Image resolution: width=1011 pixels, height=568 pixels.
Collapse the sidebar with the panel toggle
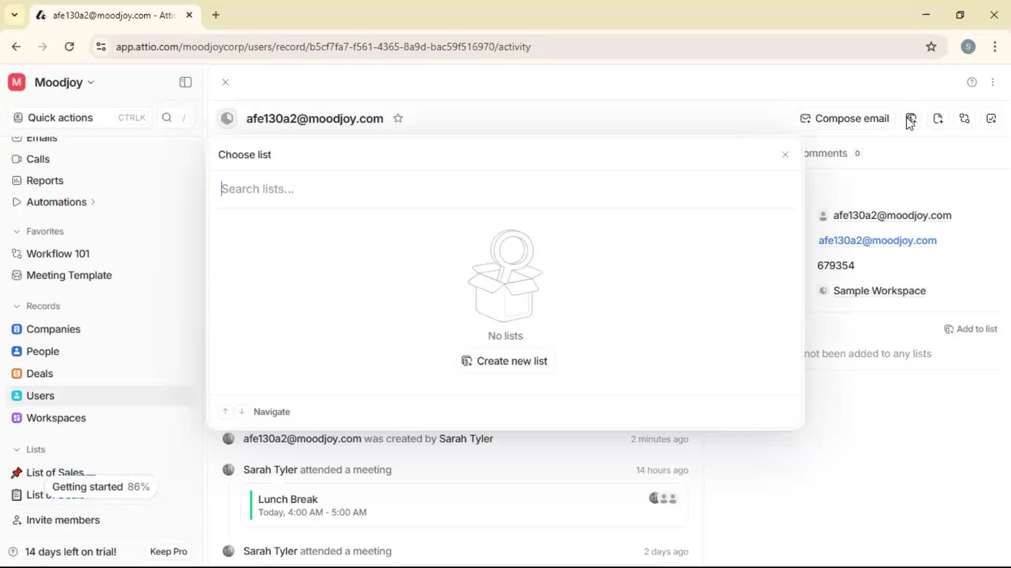[x=185, y=82]
